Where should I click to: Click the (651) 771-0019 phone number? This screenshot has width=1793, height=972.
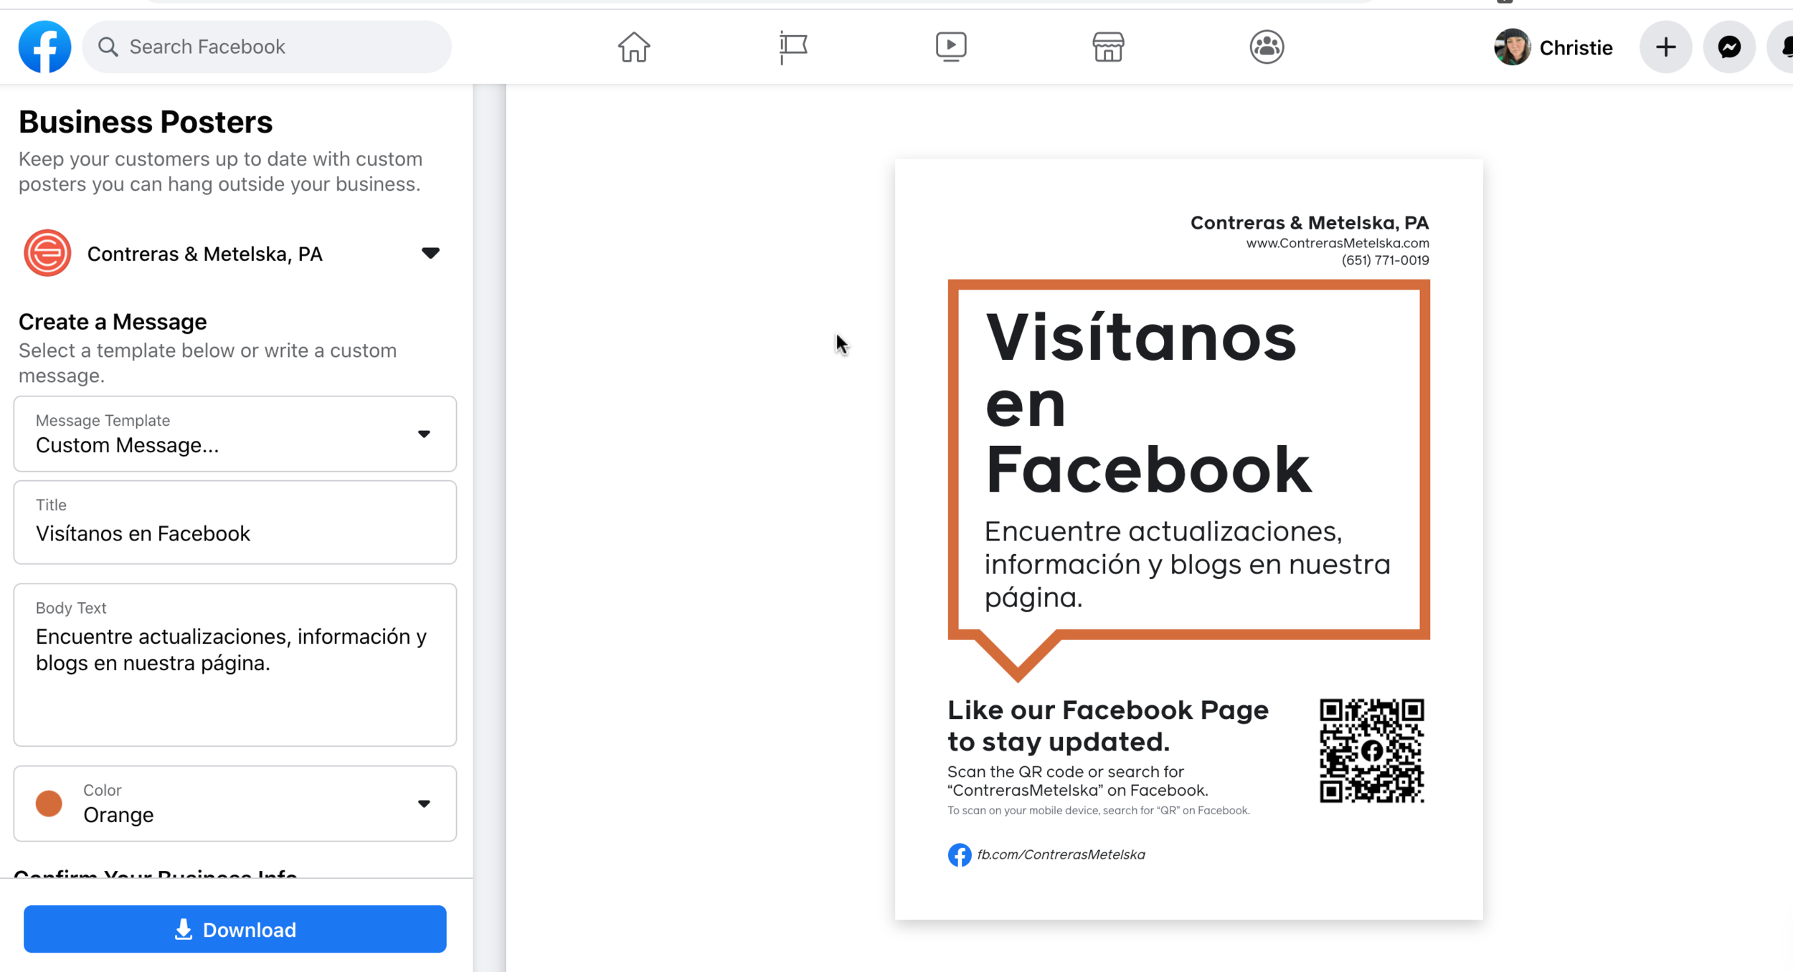1386,260
